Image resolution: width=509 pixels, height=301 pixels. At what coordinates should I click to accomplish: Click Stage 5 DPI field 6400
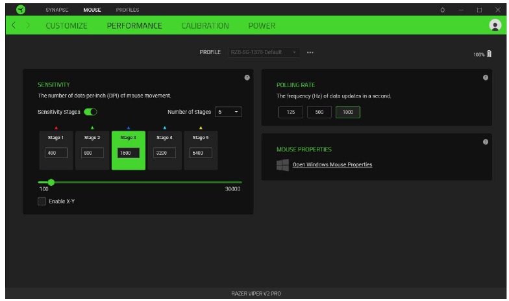[201, 153]
